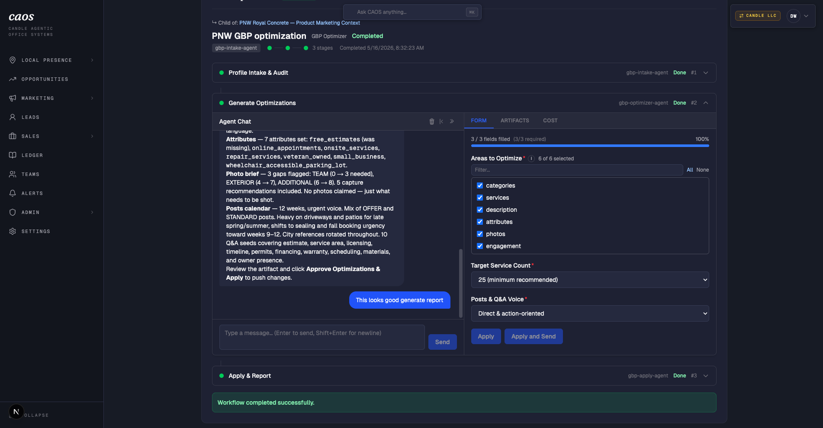
Task: Click the Alerts bell icon
Action: [13, 193]
